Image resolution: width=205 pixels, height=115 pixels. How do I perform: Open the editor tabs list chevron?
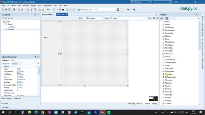157,14
